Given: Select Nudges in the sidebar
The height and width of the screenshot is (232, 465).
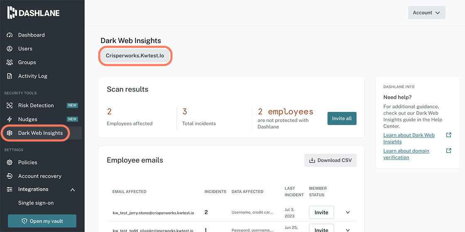Looking at the screenshot, I should tap(27, 119).
